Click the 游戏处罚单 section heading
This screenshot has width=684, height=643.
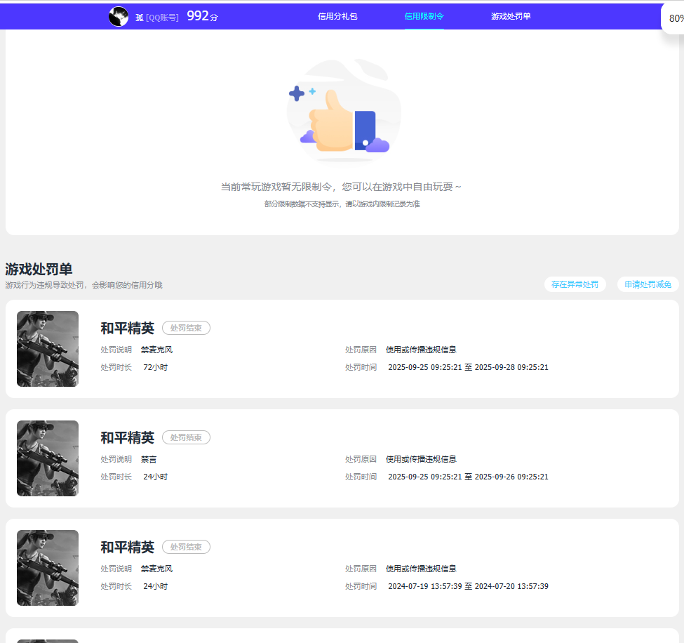pos(39,270)
